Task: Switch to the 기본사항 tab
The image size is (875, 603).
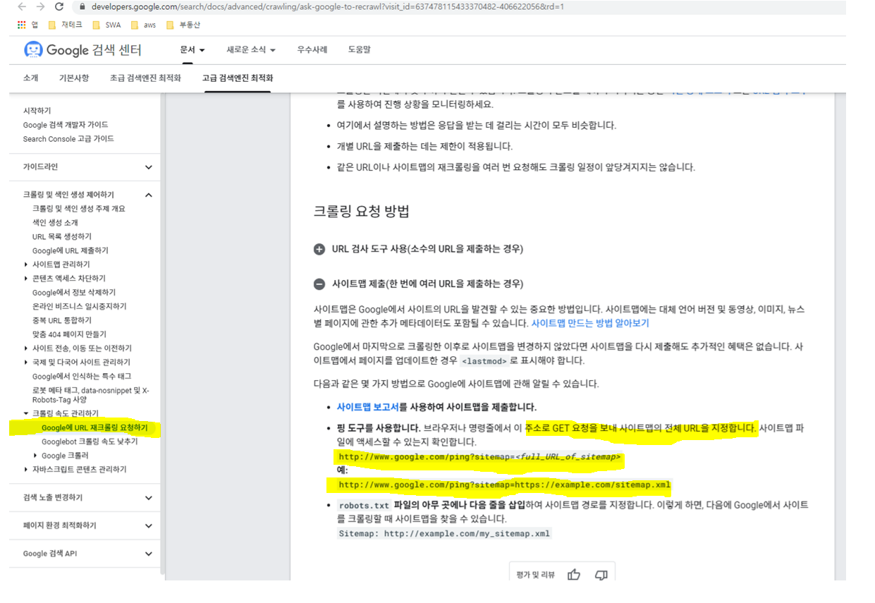Action: click(74, 78)
